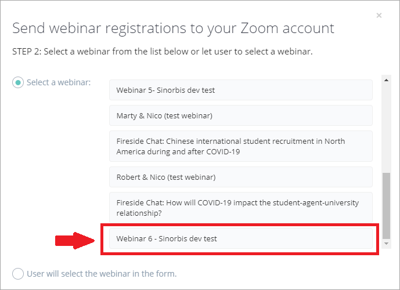Select Fireside Chat about COVID-19 student-agent relationship
Screen dimensions: 400x290
pos(240,208)
